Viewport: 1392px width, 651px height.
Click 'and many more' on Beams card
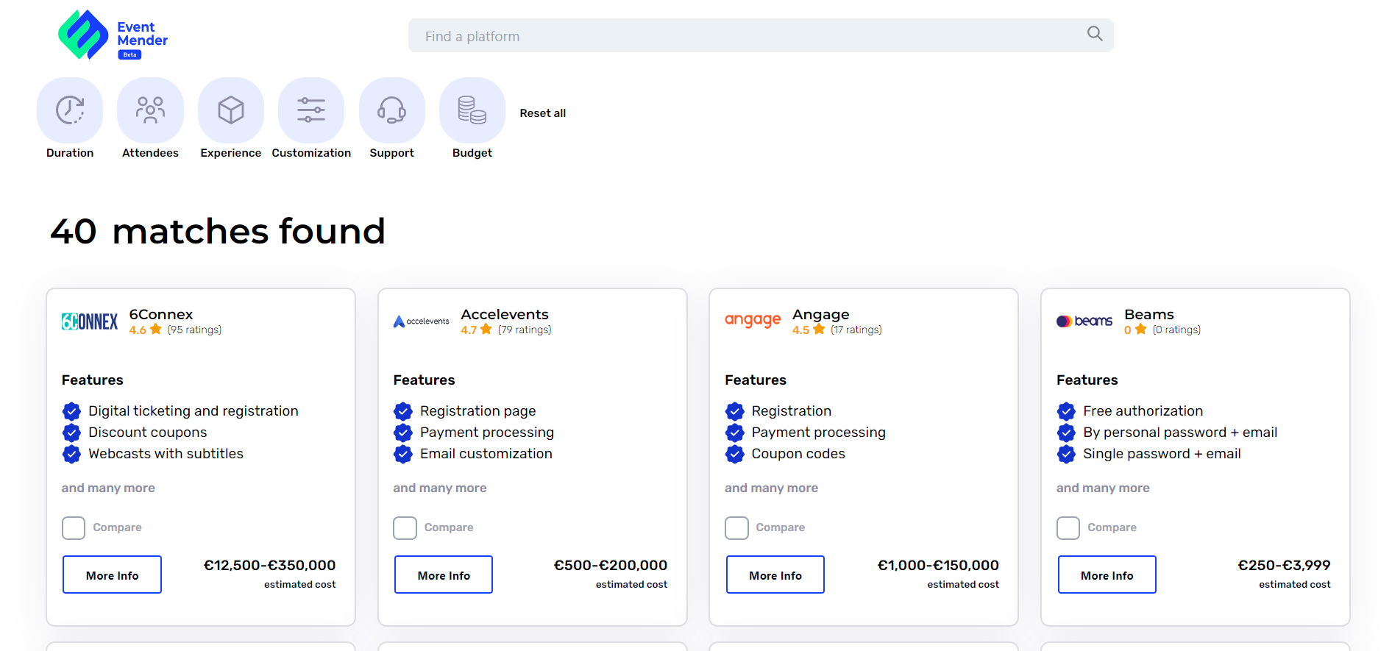[x=1103, y=488]
